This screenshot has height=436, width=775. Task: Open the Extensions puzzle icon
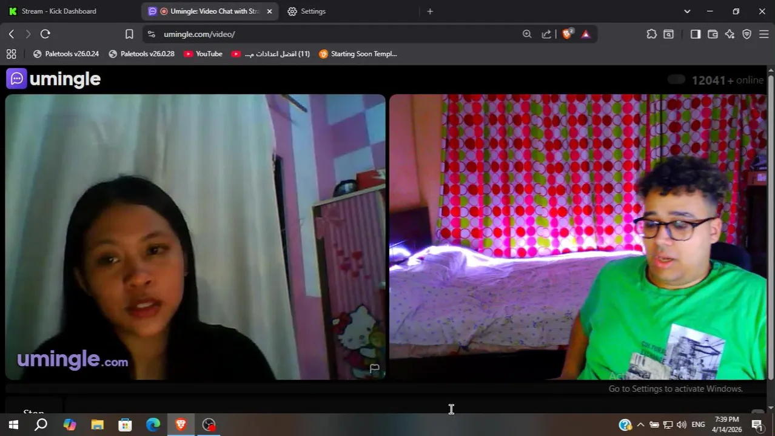pos(651,35)
